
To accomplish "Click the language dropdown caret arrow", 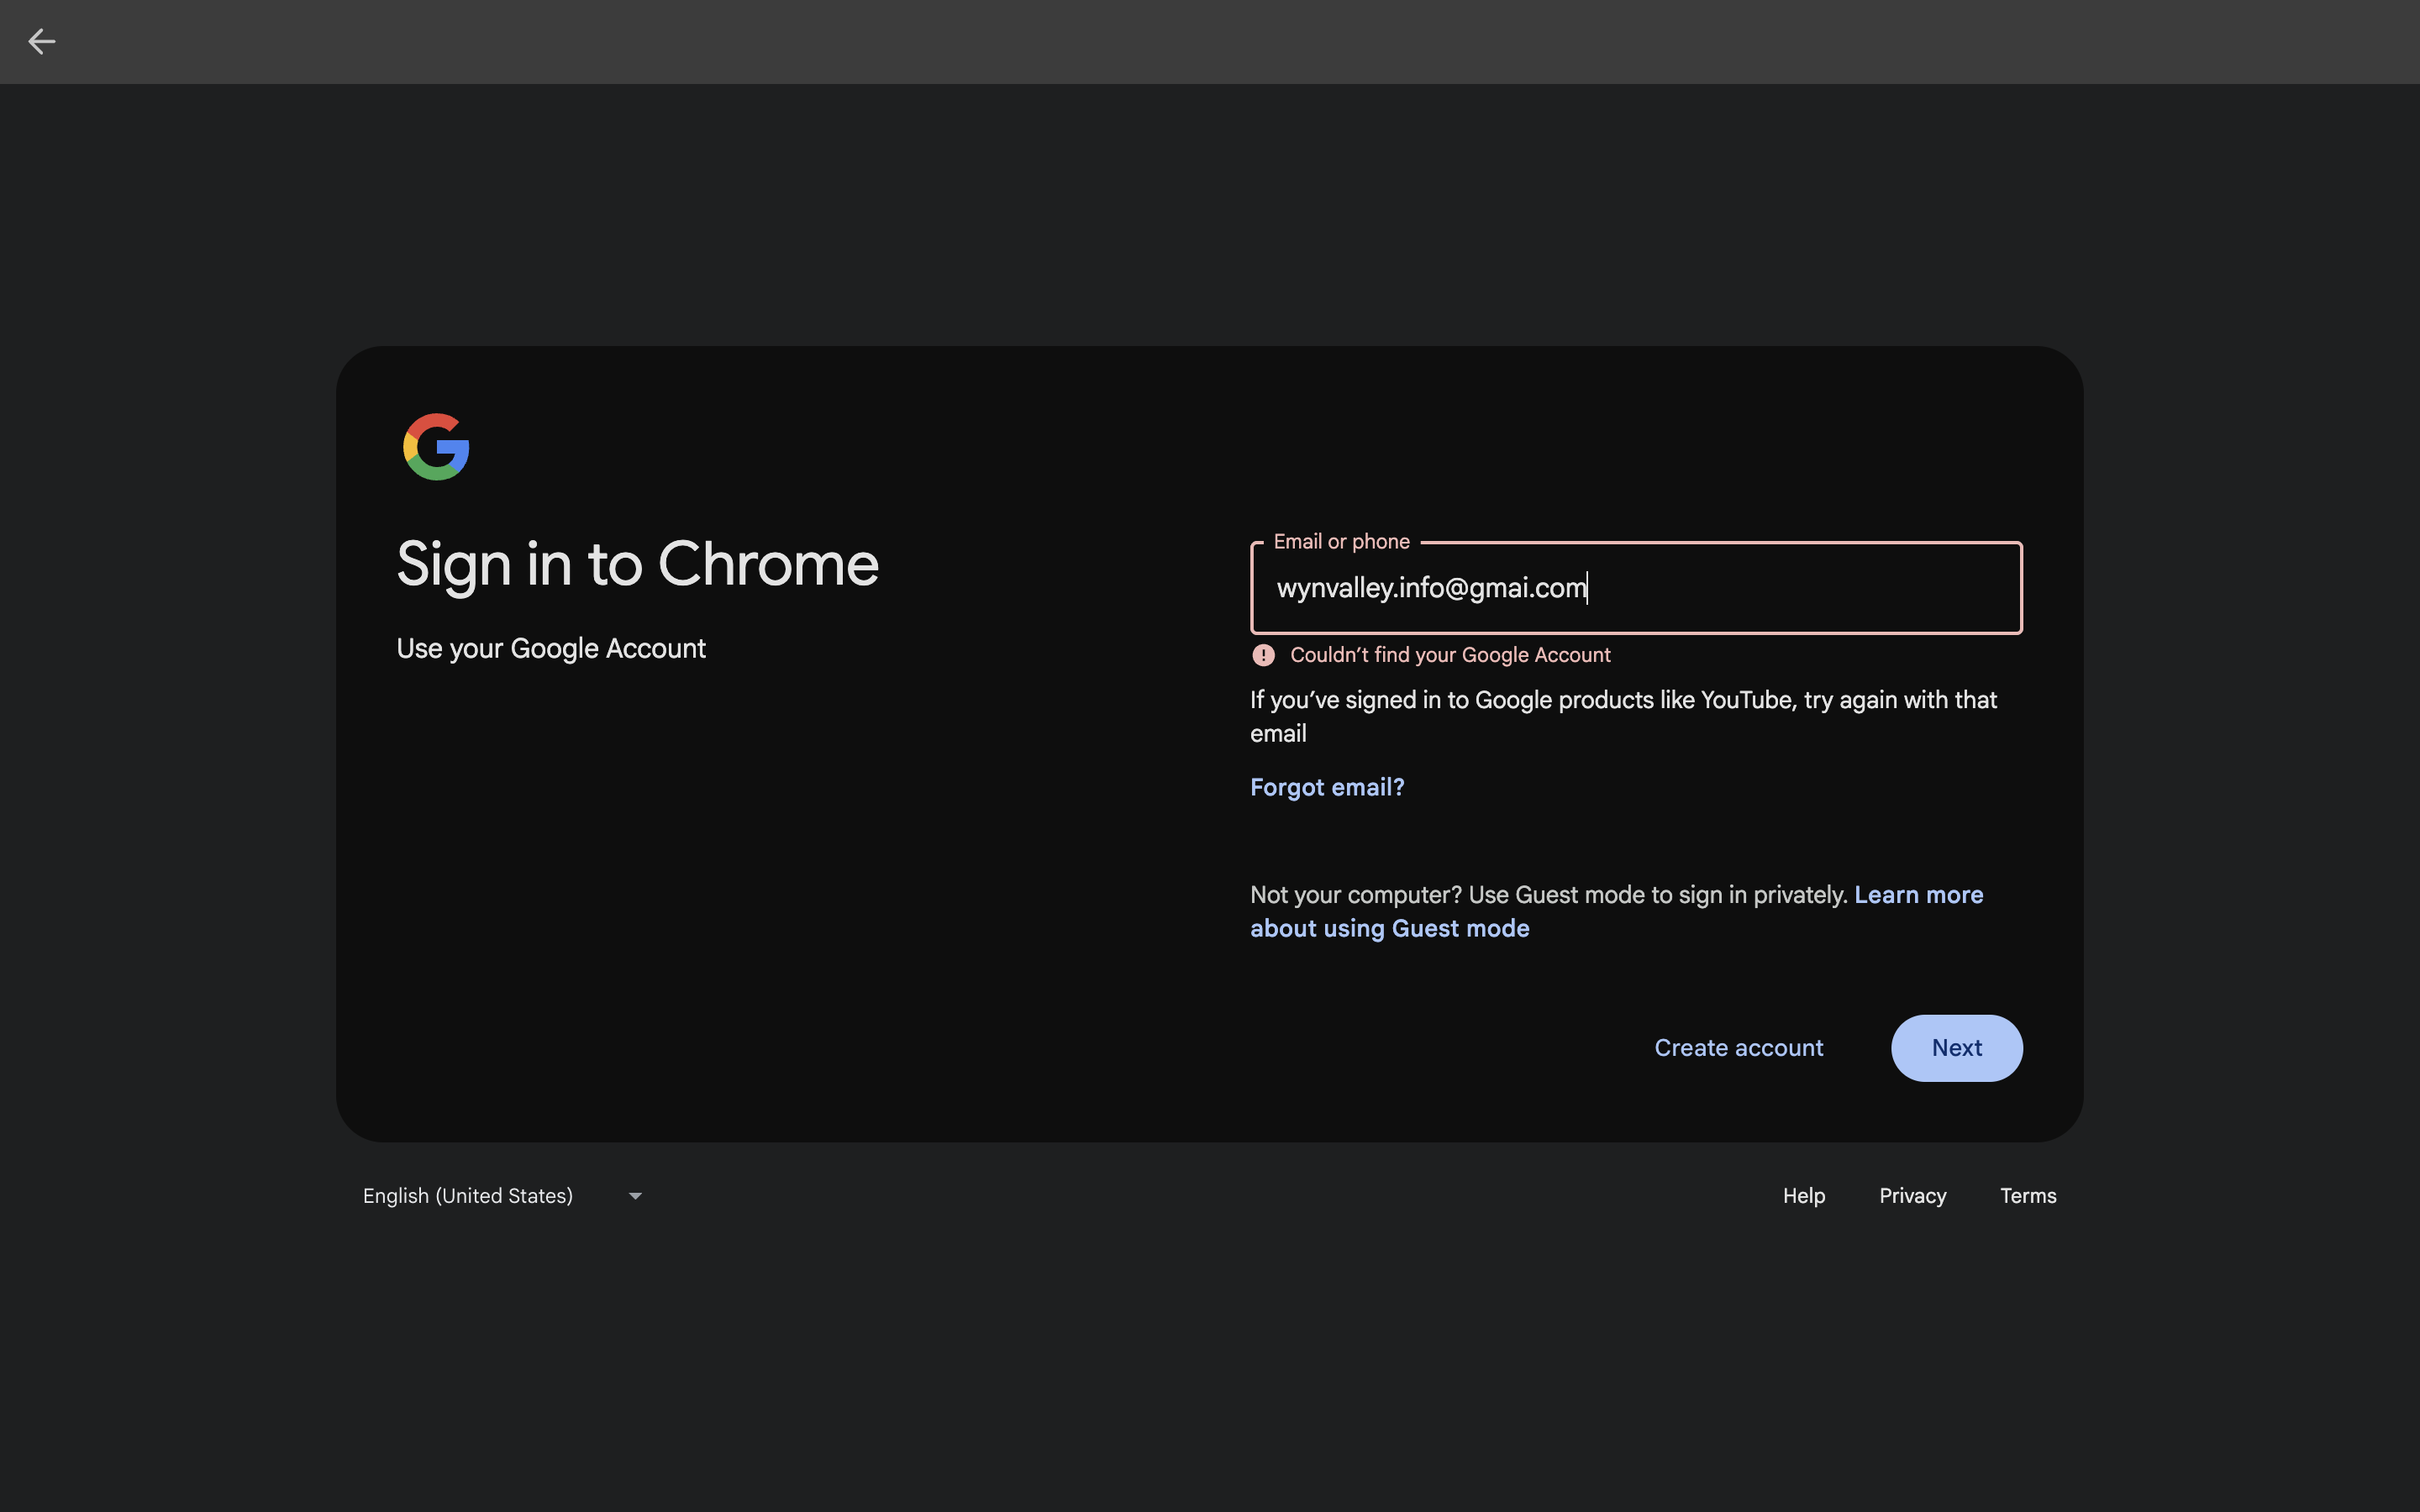I will pyautogui.click(x=635, y=1196).
